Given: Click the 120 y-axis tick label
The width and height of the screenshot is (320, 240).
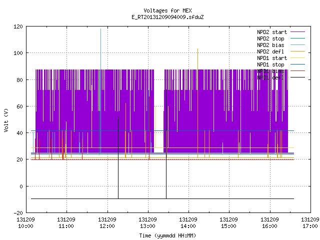Looking at the screenshot, I should [x=18, y=26].
